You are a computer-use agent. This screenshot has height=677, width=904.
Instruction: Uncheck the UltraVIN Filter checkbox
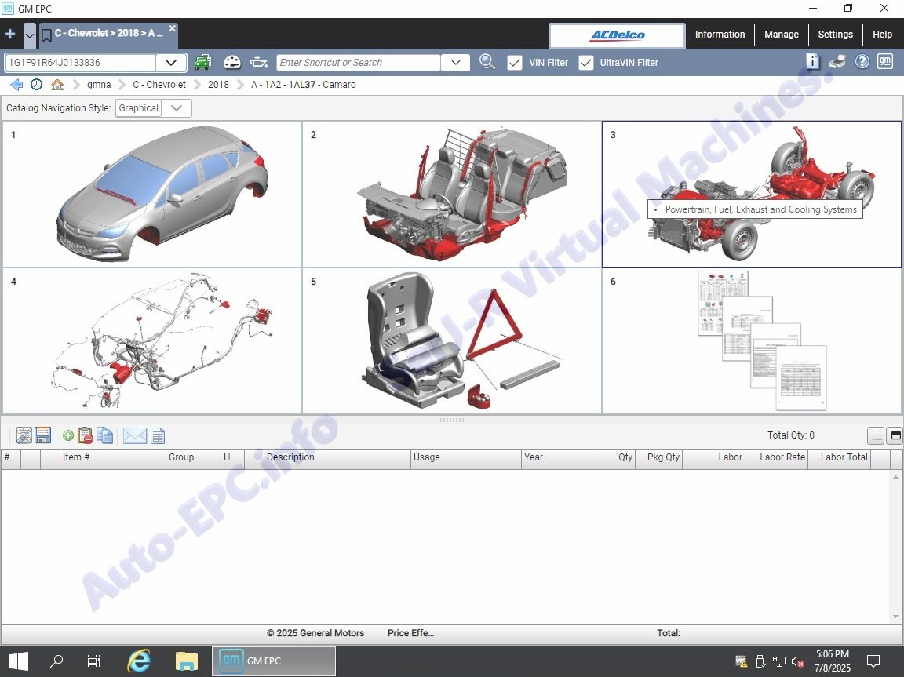[585, 63]
